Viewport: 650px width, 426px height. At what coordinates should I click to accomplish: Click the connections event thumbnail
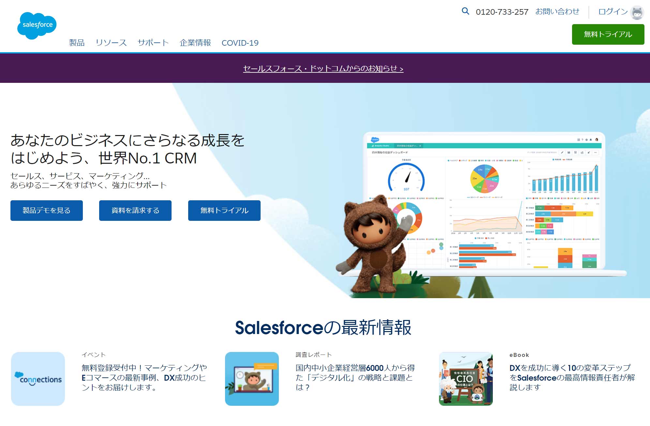coord(38,379)
